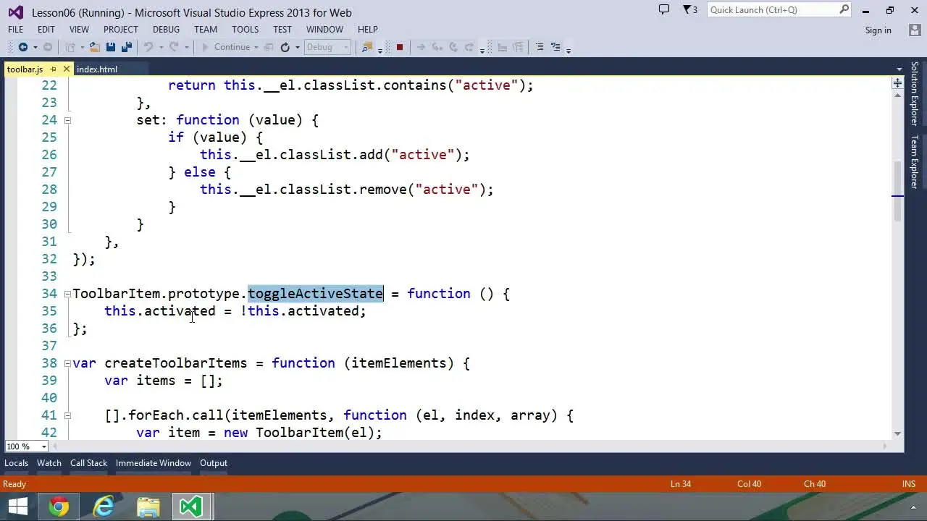Screen dimensions: 927x521
Task: Click the Open File folder icon
Action: (x=94, y=47)
